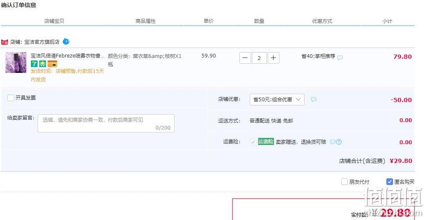Click the 颜色分类 product attribute text
The width and height of the screenshot is (426, 220).
145,60
